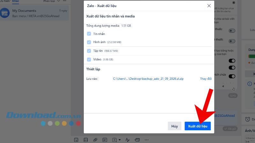Image resolution: width=255 pixels, height=143 pixels.
Task: Click the contact card icon in chat toolbar
Action: [x=105, y=140]
